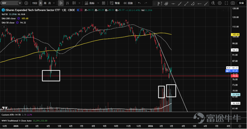Select the volume profile drawing tool

coord(160,3)
